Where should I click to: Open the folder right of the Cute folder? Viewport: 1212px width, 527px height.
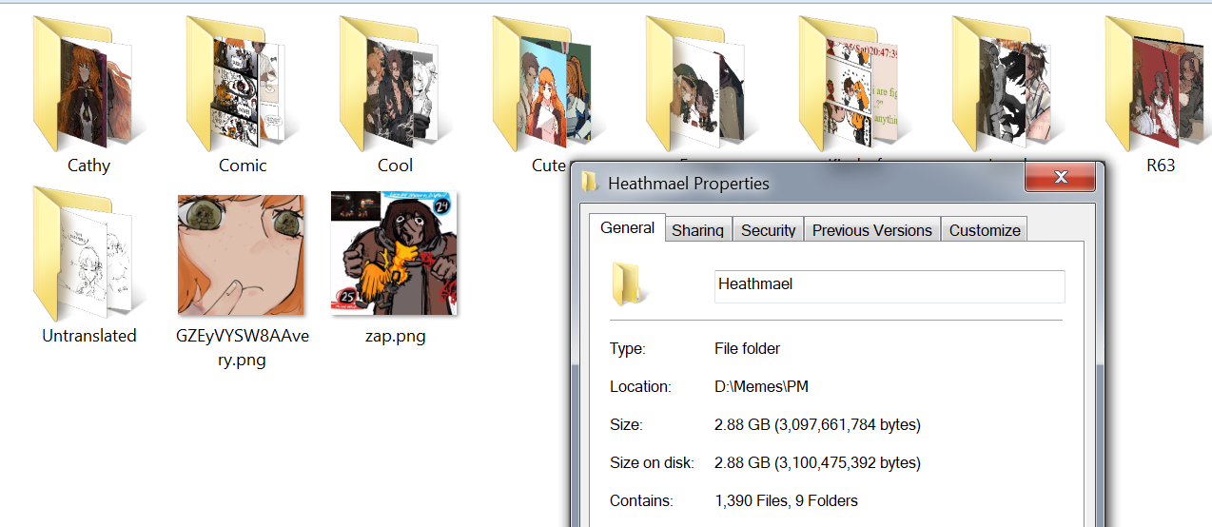coord(701,85)
